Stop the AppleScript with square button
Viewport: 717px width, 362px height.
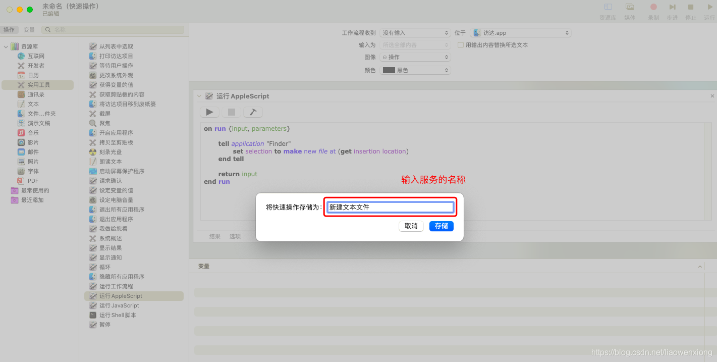231,112
